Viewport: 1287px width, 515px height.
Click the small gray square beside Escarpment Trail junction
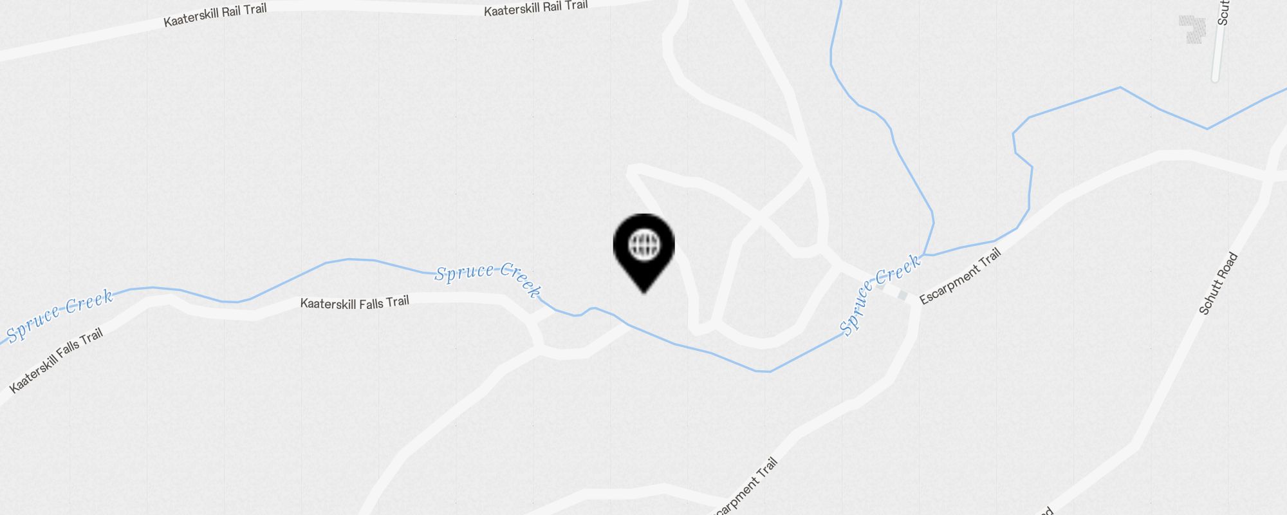903,295
